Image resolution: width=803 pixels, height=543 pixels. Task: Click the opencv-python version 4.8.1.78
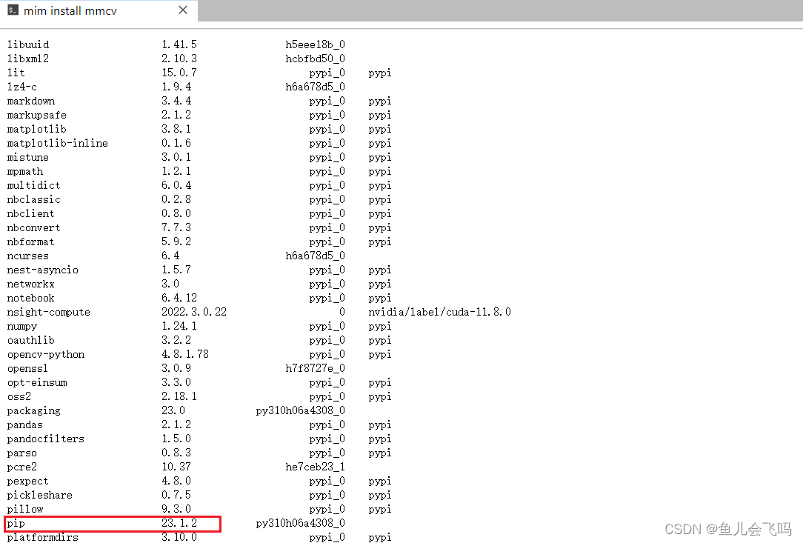184,354
